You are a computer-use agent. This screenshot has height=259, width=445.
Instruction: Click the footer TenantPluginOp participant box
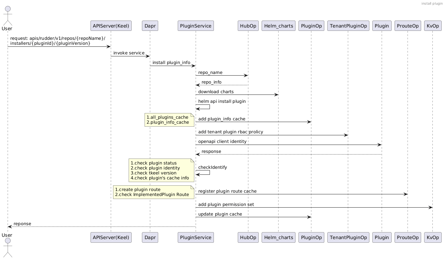pos(348,237)
